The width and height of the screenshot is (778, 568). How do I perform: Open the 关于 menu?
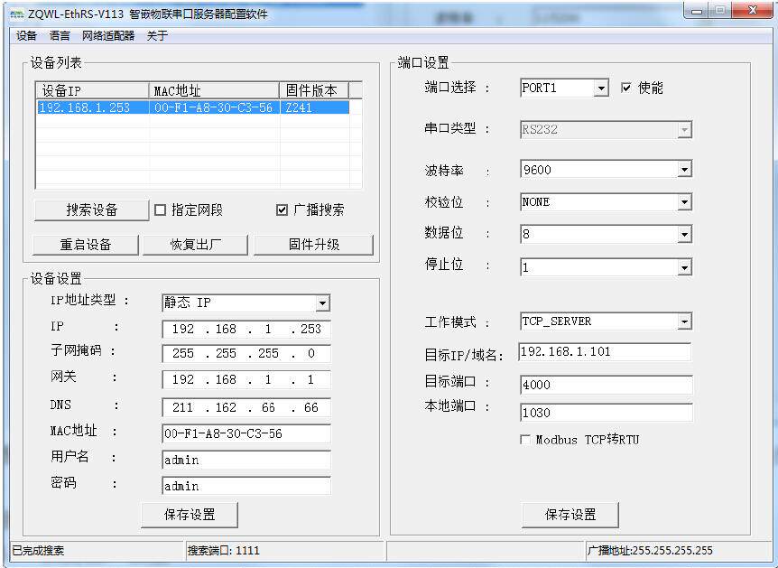157,36
